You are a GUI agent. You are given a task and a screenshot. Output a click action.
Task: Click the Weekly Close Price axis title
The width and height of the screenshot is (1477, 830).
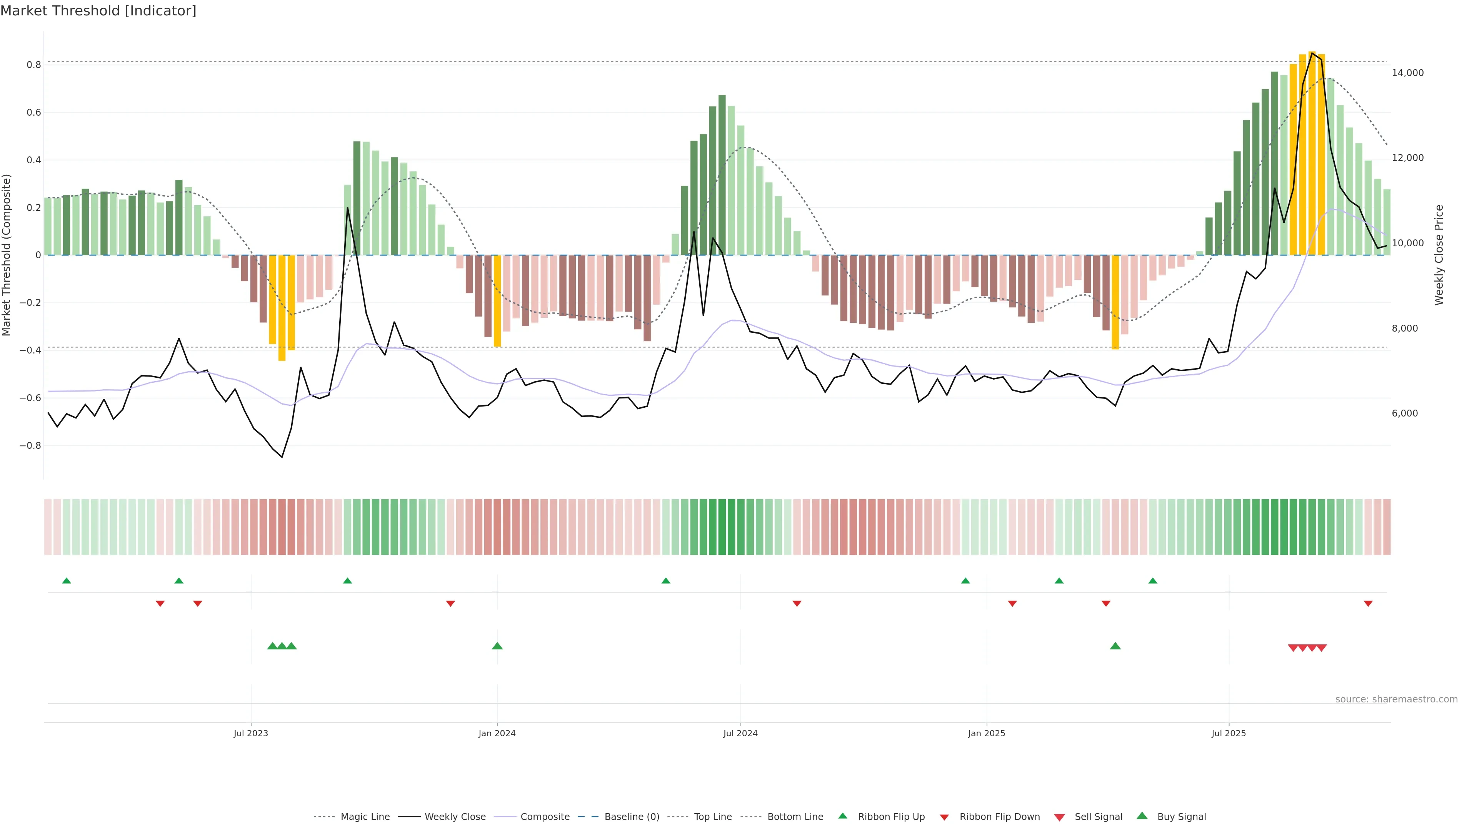click(1439, 255)
